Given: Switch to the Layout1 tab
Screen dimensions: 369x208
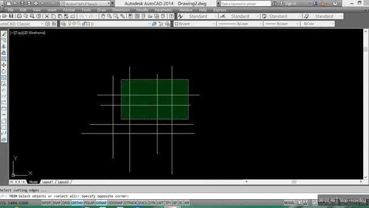Looking at the screenshot, I should tap(48, 182).
